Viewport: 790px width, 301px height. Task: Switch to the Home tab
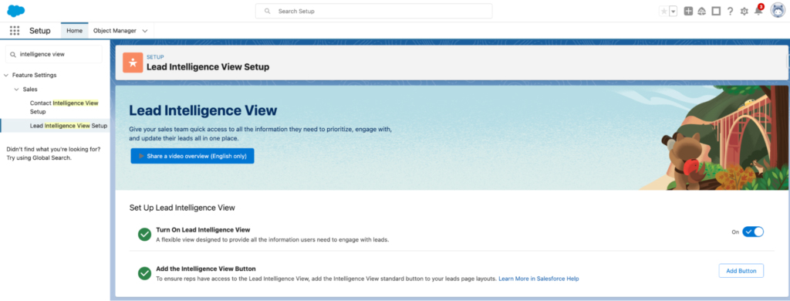[75, 31]
